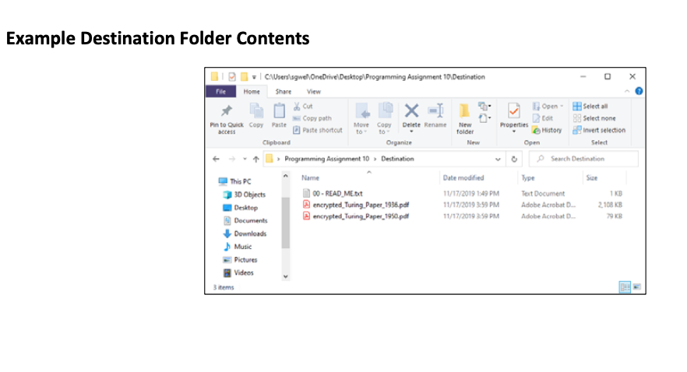The width and height of the screenshot is (687, 372).
Task: Refresh the Destination folder
Action: (514, 159)
